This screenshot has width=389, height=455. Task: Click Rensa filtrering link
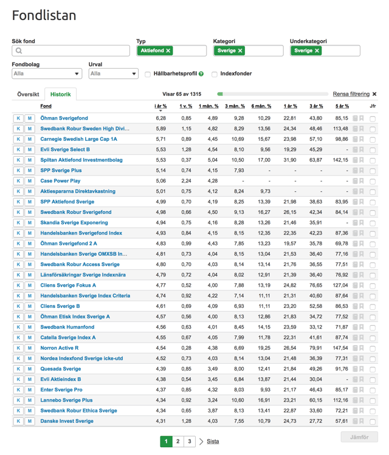(351, 94)
